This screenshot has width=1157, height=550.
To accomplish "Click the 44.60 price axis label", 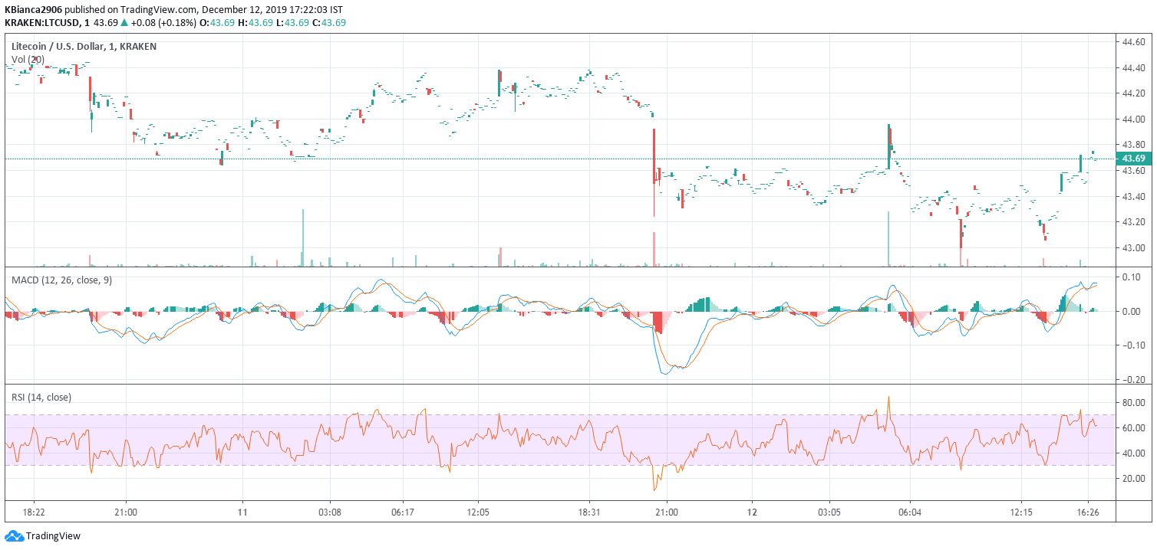I will [x=1133, y=42].
